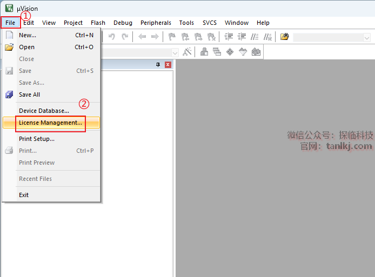Select License Management... from the File menu
The image size is (375, 277).
(50, 123)
